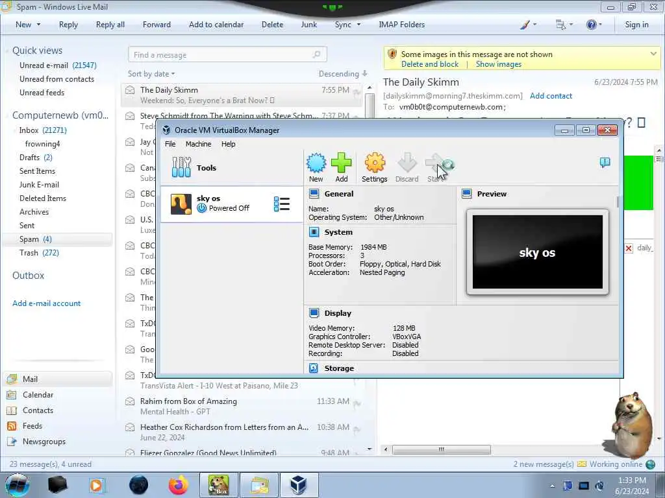Click Add to calendar toolbar button
Screen dimensions: 665x498
[216, 25]
